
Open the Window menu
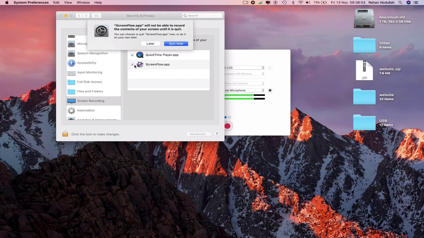click(x=83, y=2)
